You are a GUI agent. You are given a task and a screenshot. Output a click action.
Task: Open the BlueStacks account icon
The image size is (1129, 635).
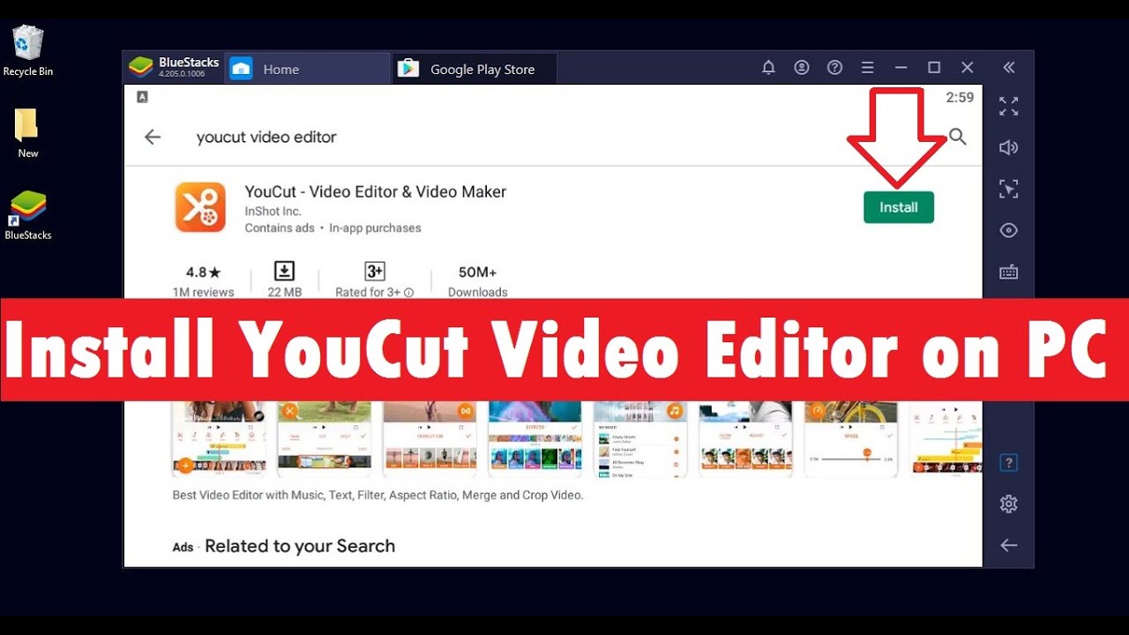[x=801, y=68]
